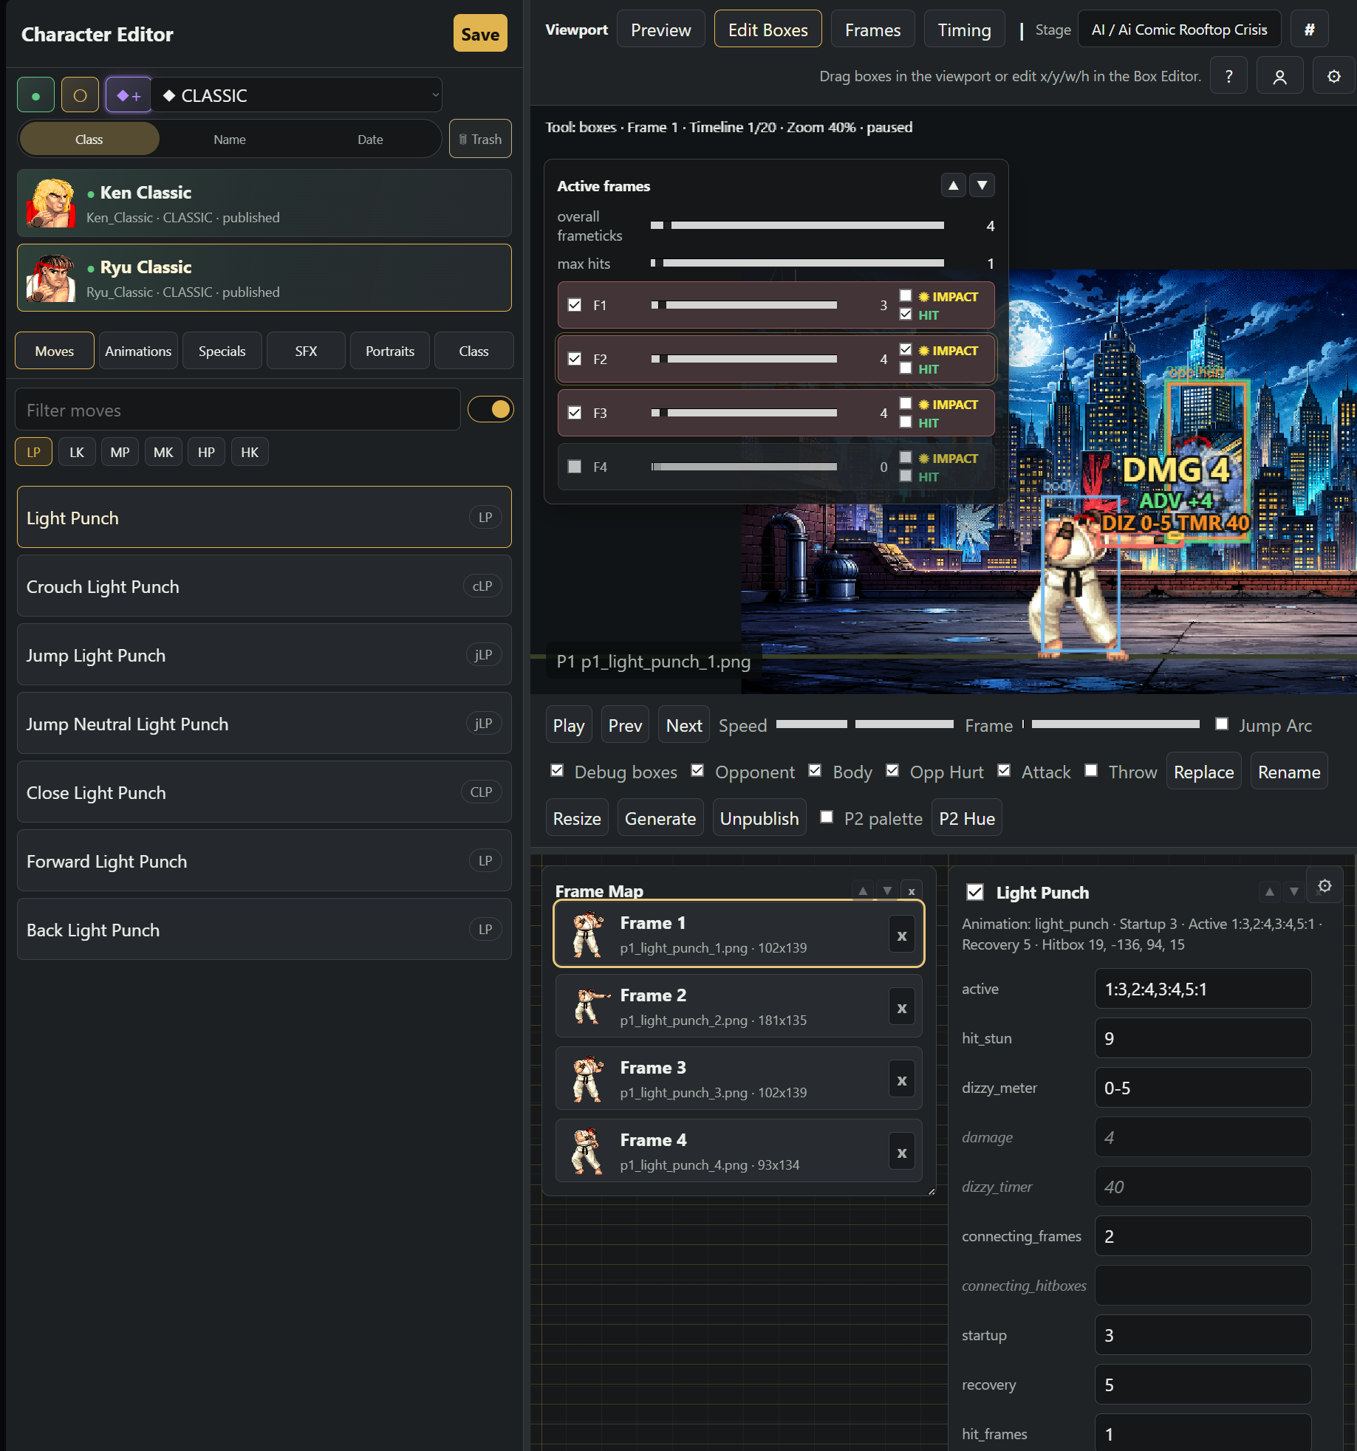Open the hash (#) stage button
Viewport: 1357px width, 1451px height.
1309,30
